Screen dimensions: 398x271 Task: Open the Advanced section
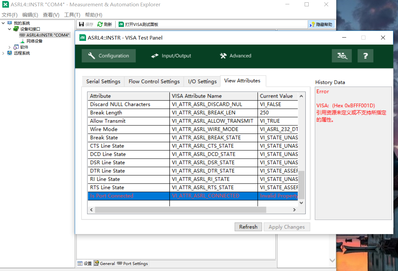click(x=236, y=56)
